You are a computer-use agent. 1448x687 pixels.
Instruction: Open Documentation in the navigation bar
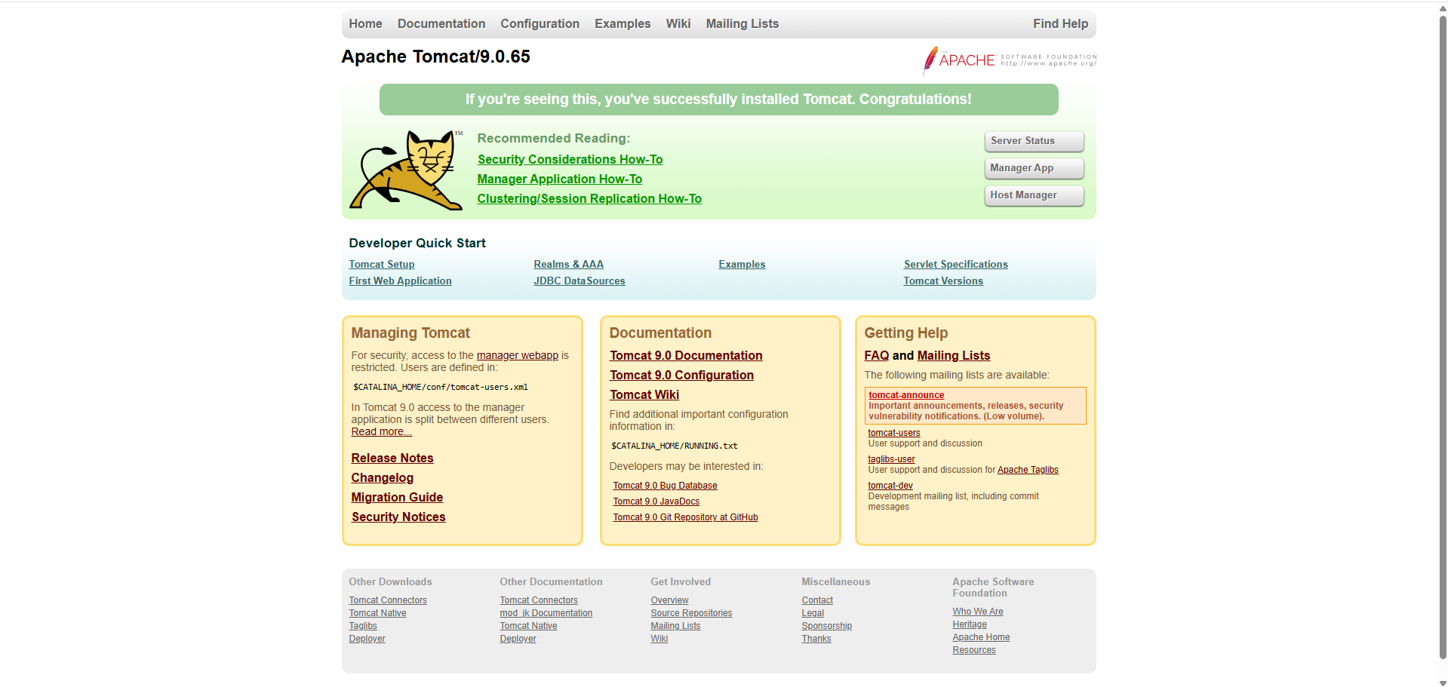[441, 24]
